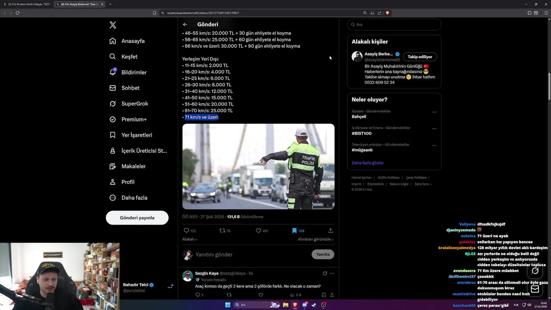The image size is (551, 310).
Task: Open the #mügeanlı trending topic
Action: point(362,150)
